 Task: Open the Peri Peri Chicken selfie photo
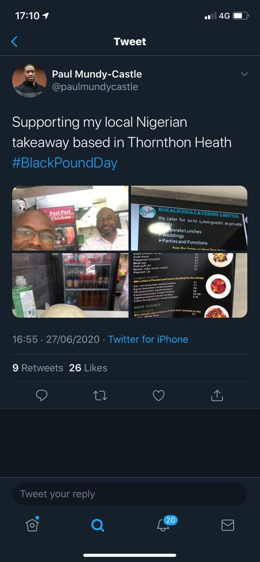[70, 218]
